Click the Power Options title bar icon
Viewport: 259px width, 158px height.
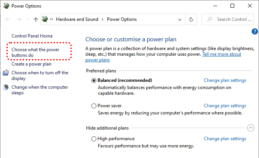tap(5, 6)
